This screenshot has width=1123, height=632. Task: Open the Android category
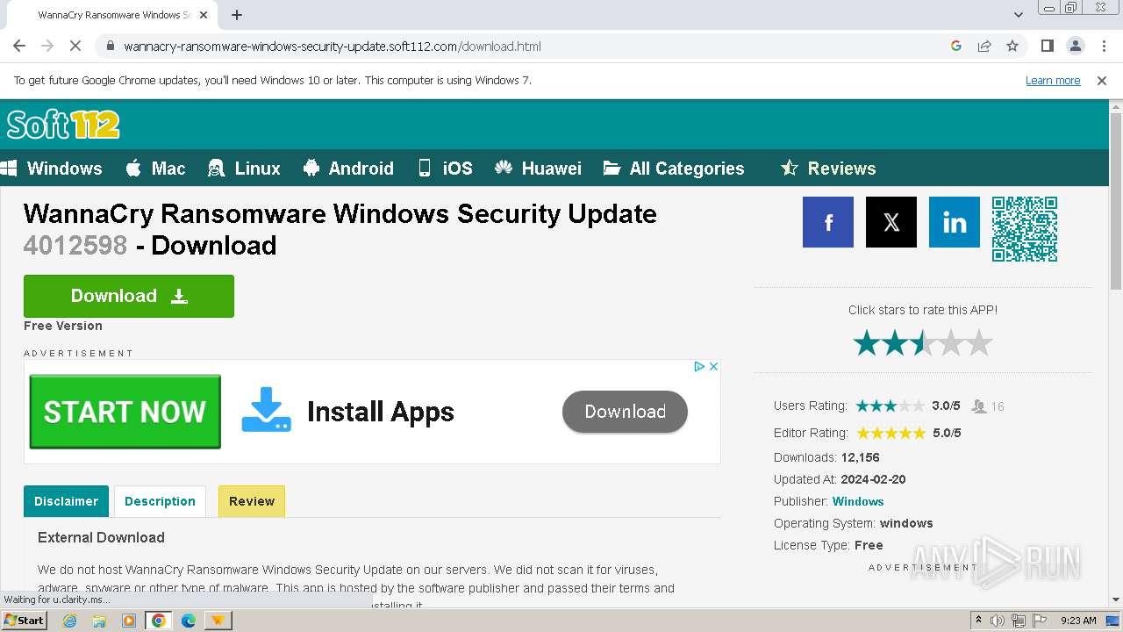tap(348, 169)
